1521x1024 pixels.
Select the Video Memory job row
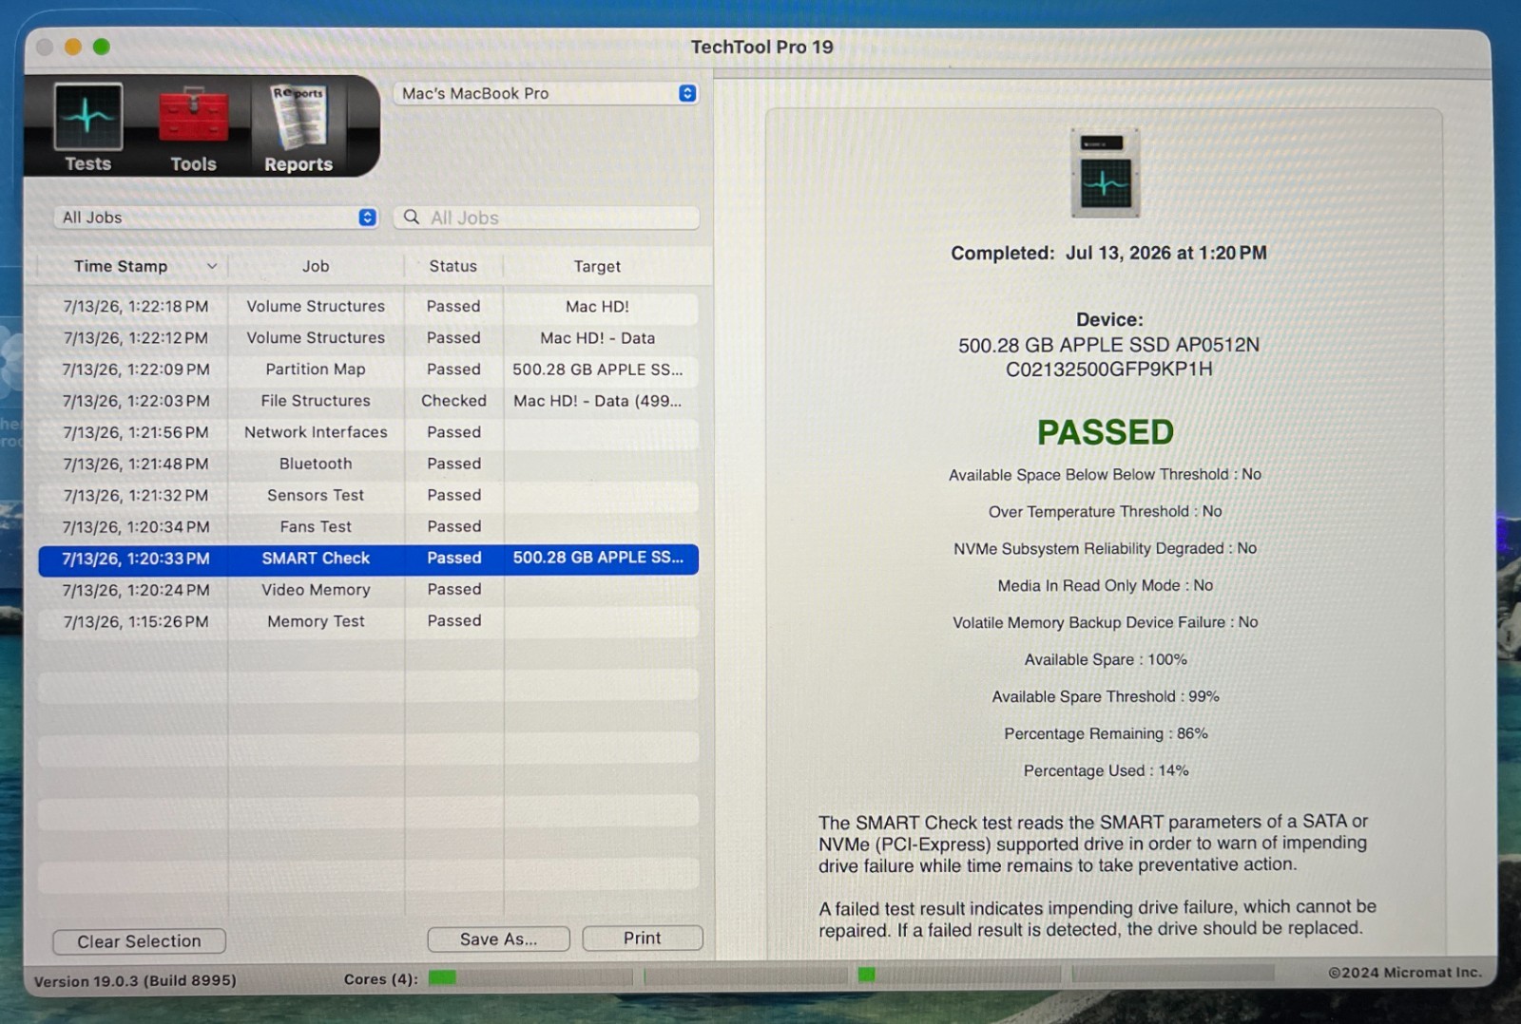coord(368,590)
